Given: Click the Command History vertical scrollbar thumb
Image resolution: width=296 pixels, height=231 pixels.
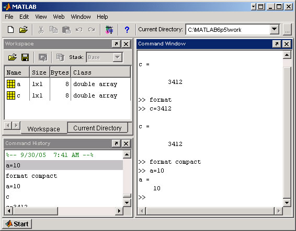Looking at the screenshot, I should [x=127, y=196].
